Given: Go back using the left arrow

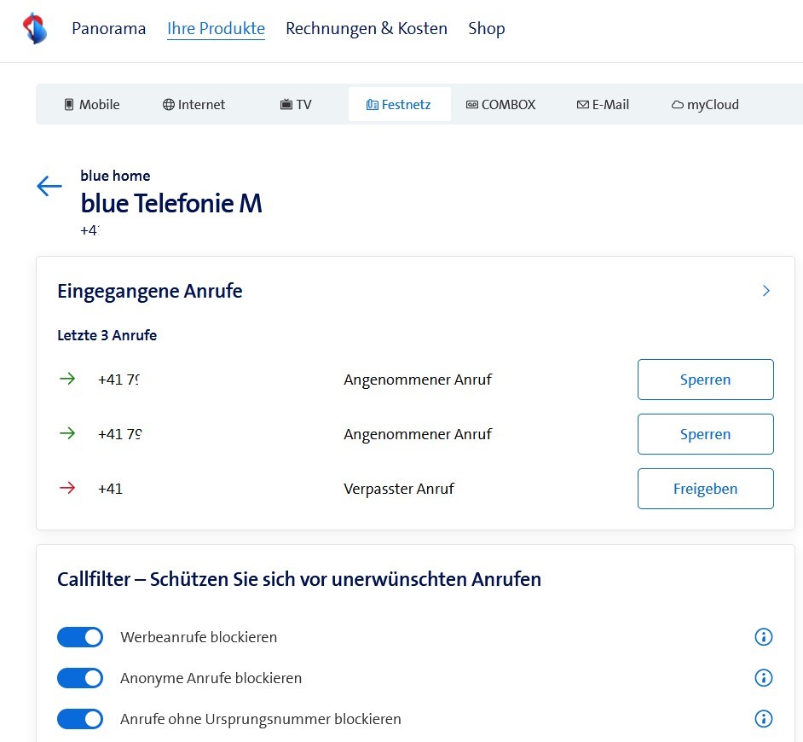Looking at the screenshot, I should pos(49,187).
